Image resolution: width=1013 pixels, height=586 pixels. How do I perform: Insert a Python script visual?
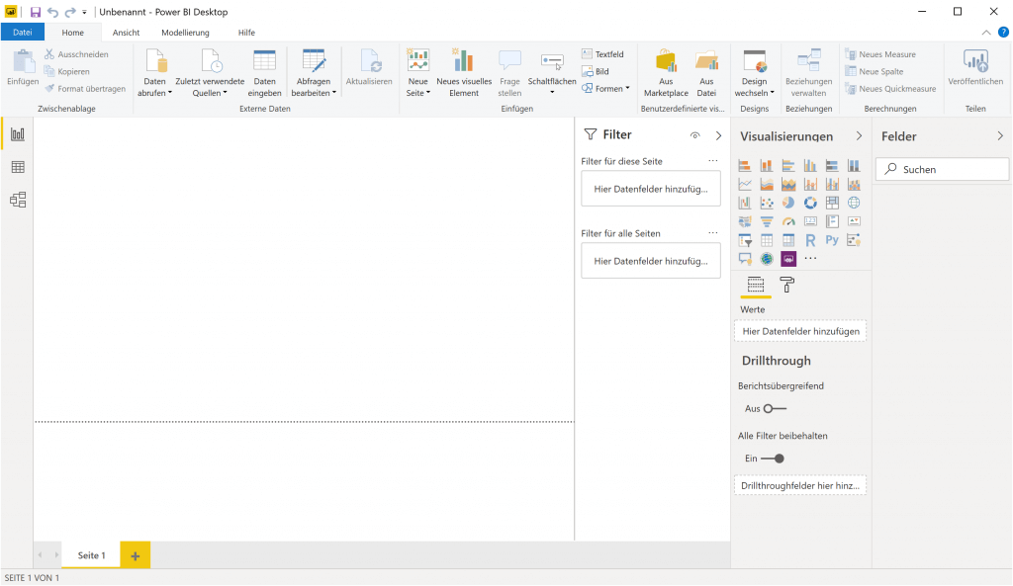[x=833, y=239]
